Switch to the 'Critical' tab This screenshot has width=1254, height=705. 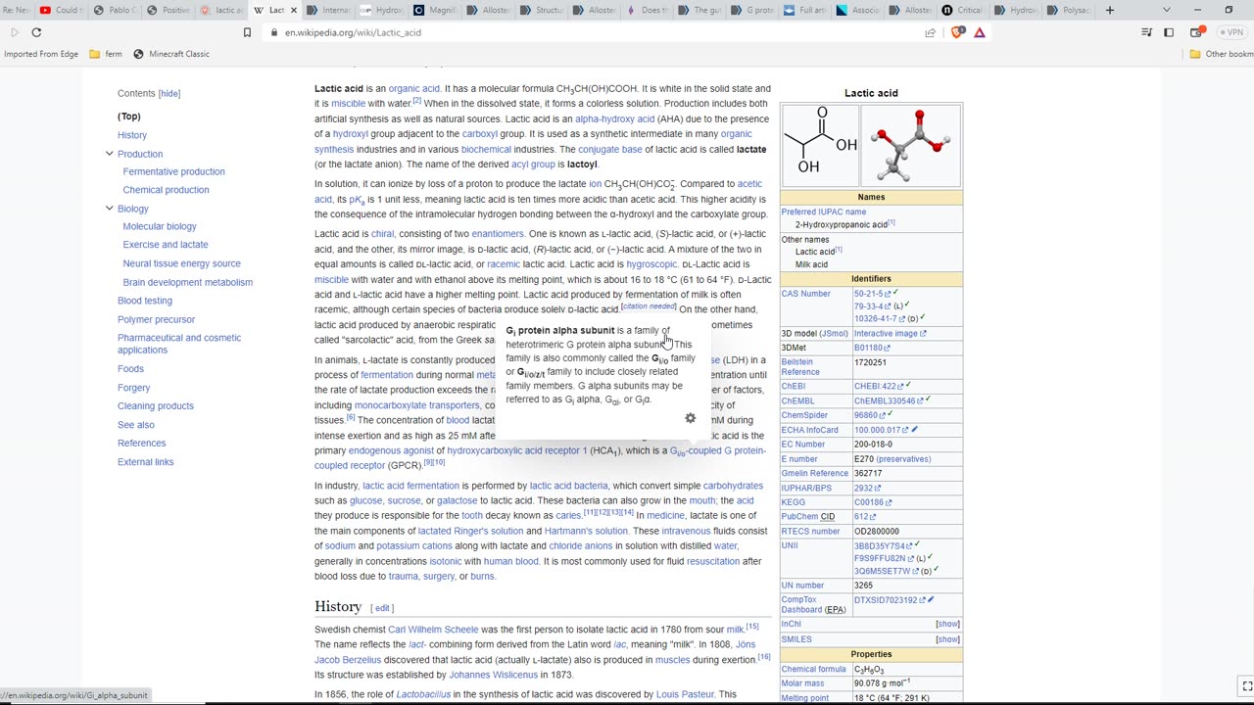click(x=962, y=10)
